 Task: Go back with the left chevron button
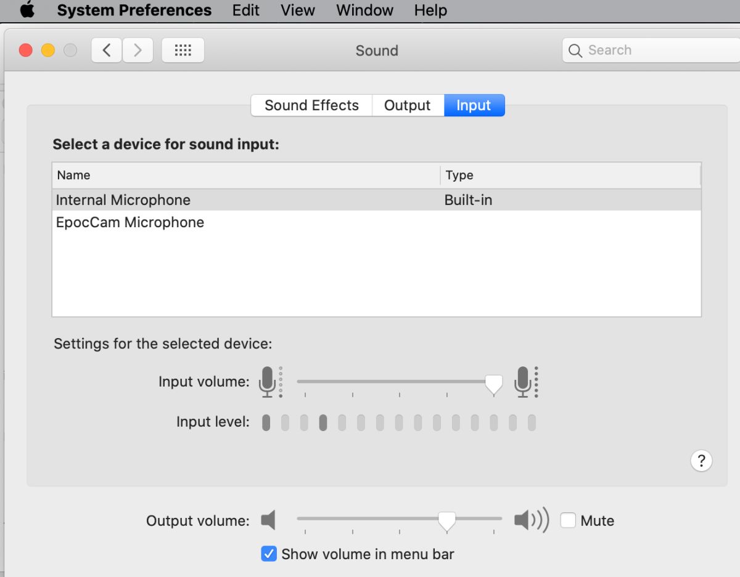(107, 50)
